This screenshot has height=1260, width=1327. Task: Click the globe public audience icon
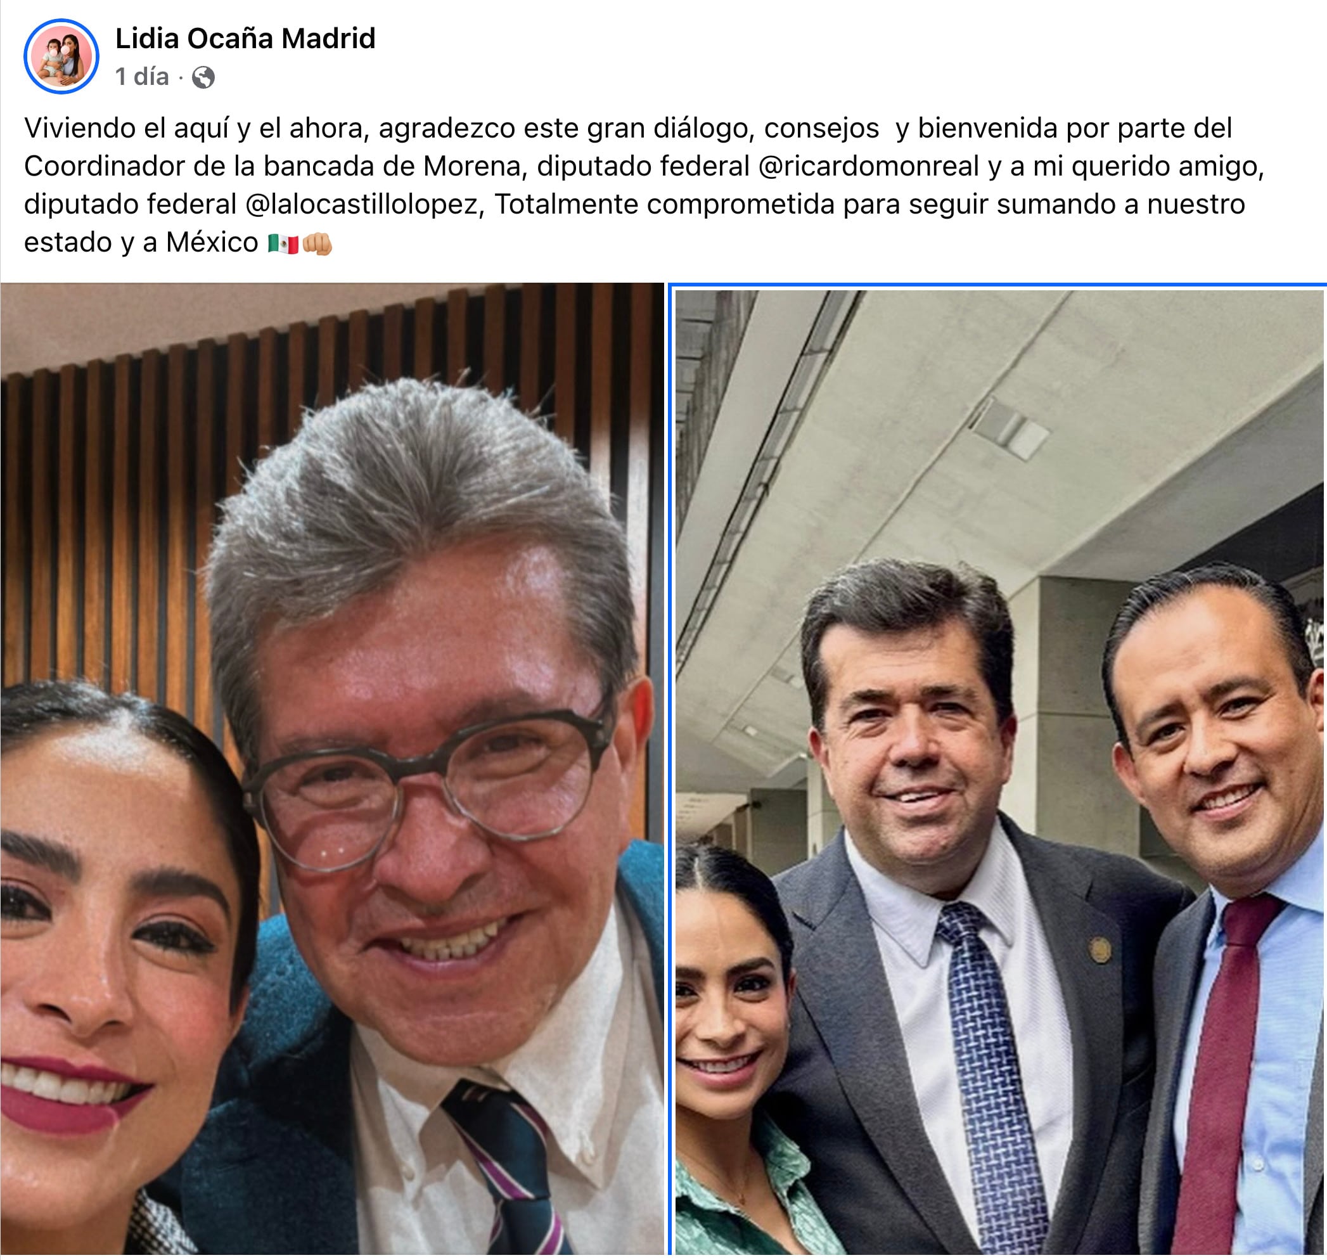pyautogui.click(x=203, y=77)
